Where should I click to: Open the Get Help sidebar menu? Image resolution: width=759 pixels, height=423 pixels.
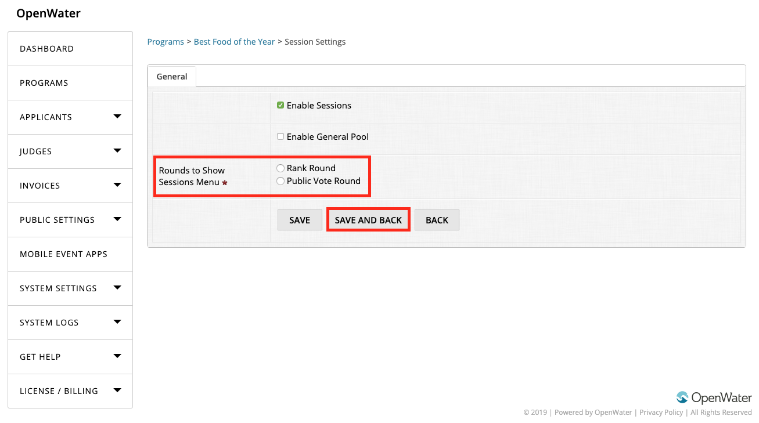pos(70,357)
